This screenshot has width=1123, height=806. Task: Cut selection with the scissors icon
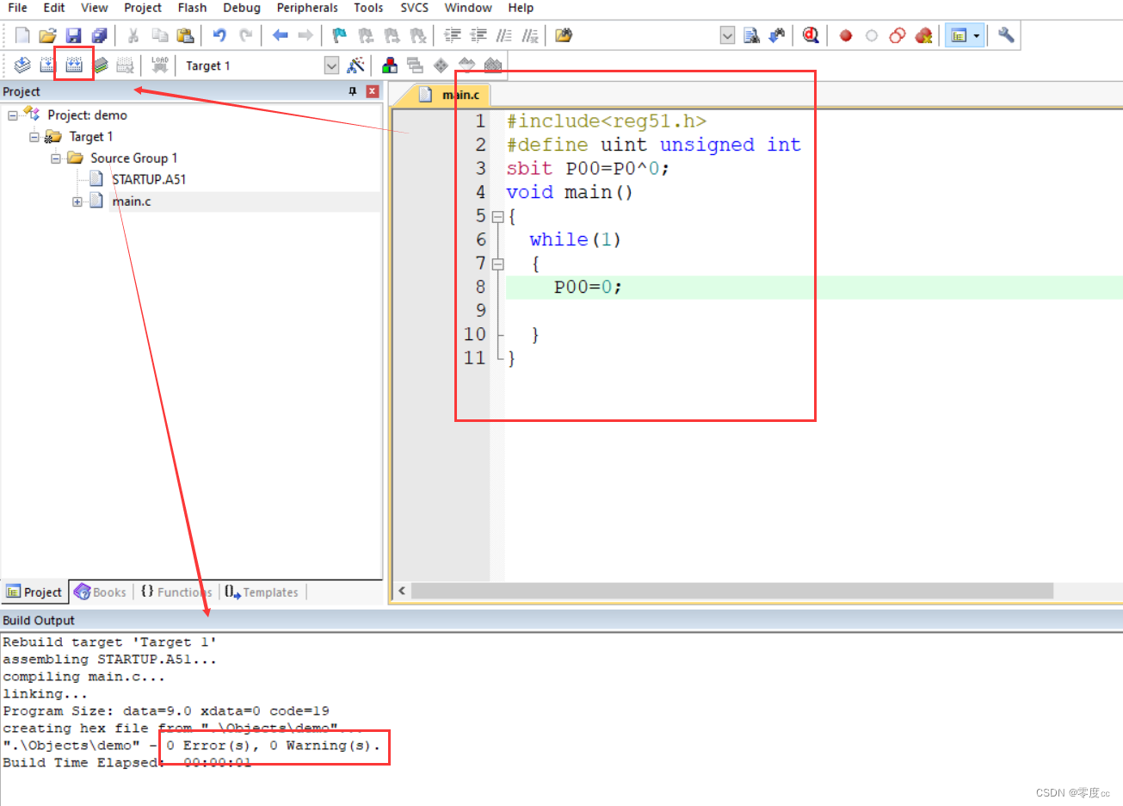pos(133,35)
